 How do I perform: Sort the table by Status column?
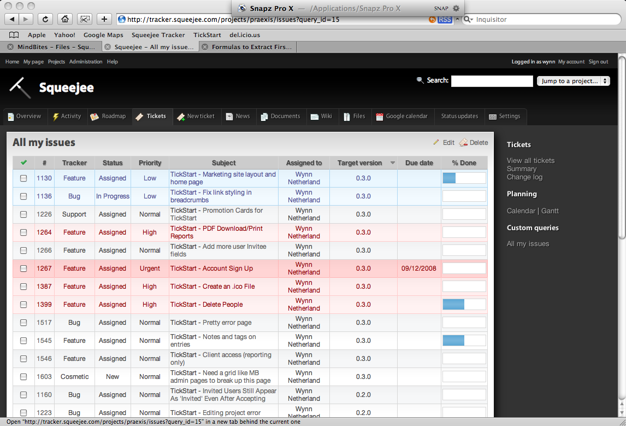point(112,162)
